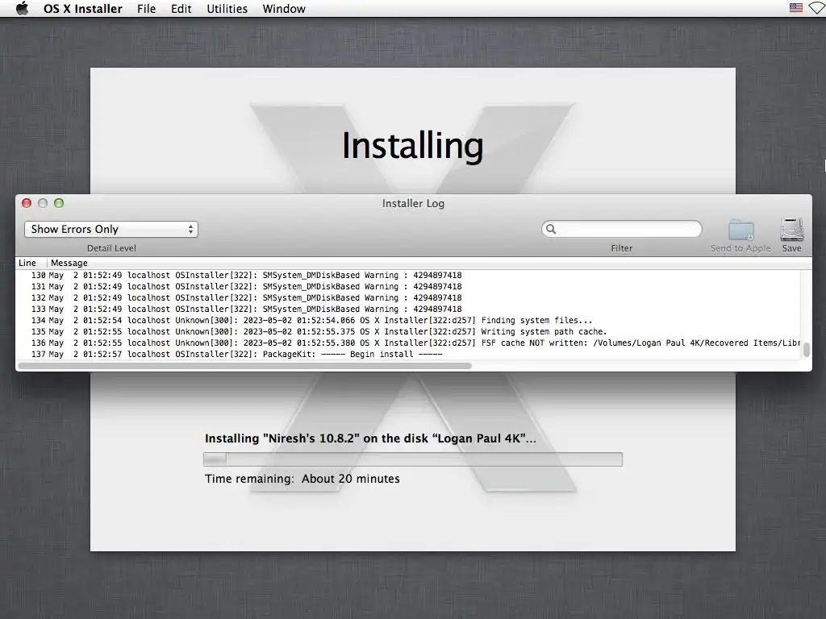Click the Wi-Fi status icon in menu bar

[x=818, y=8]
